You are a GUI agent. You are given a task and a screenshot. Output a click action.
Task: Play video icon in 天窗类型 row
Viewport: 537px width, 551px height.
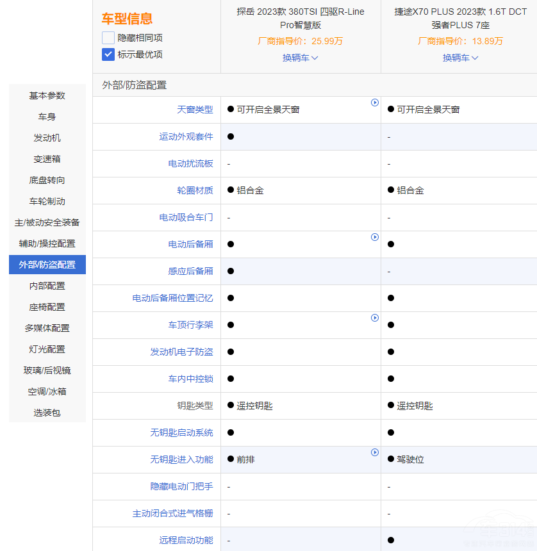(x=375, y=103)
